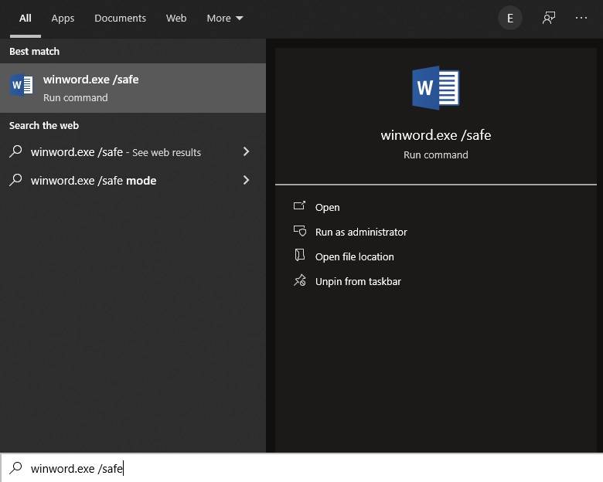Switch to the Apps filter tab
603x482 pixels.
tap(63, 18)
